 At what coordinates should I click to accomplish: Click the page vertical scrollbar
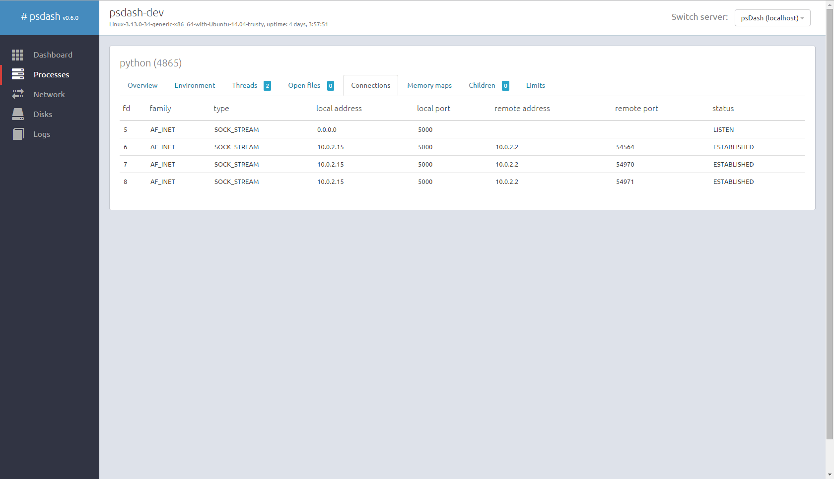point(830,223)
